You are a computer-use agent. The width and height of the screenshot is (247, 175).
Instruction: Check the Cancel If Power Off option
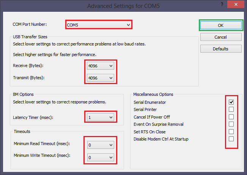click(x=231, y=117)
